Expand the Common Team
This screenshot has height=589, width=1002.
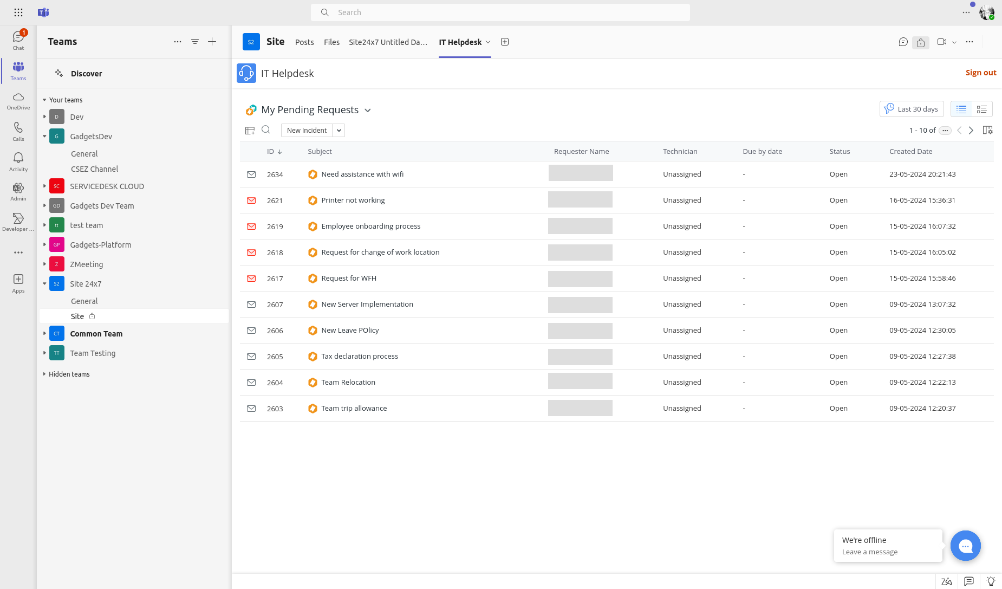tap(44, 333)
